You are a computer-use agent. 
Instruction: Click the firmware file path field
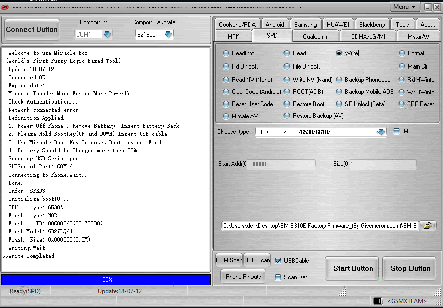click(320, 226)
